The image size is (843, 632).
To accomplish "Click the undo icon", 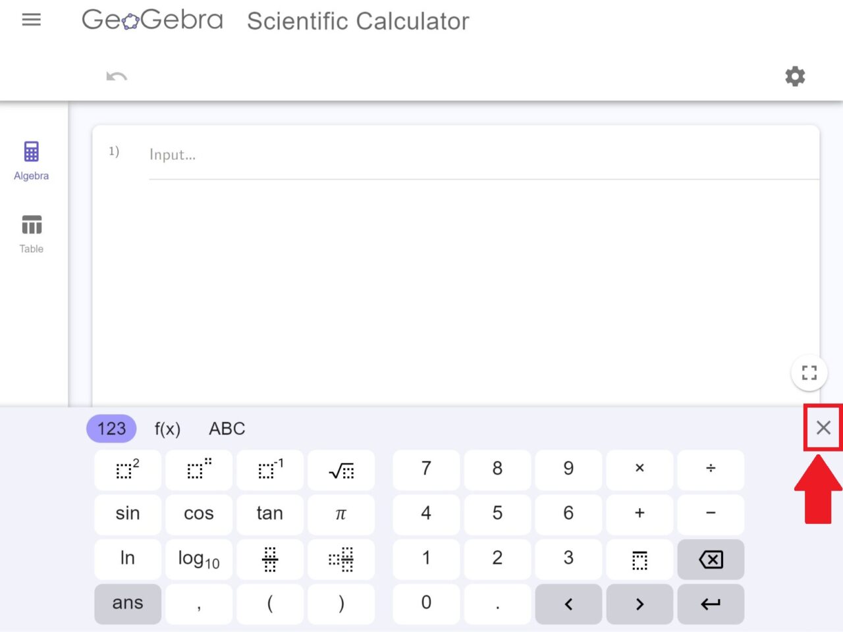I will pyautogui.click(x=115, y=76).
